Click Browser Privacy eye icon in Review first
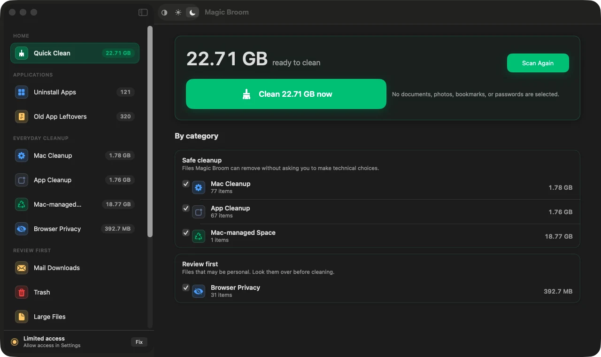601x357 pixels. point(199,291)
